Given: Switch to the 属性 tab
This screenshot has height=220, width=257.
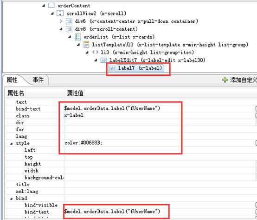Looking at the screenshot, I should 12,80.
